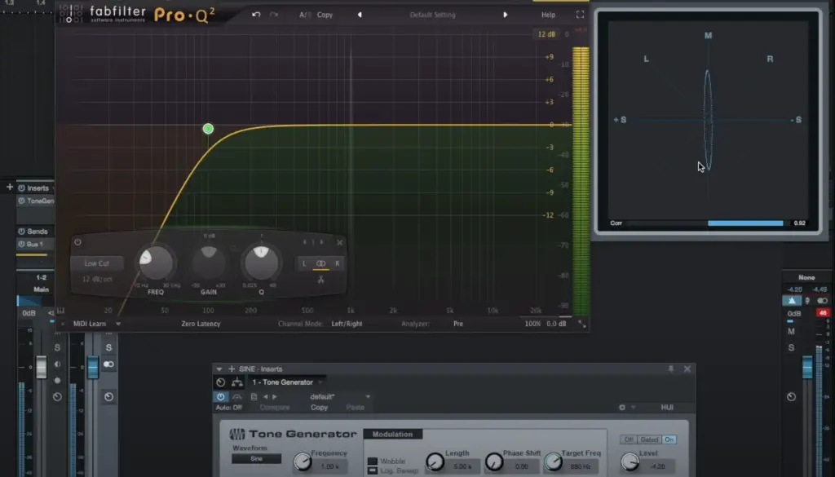Collapse the SINE Inserts window arrow
This screenshot has width=835, height=477.
(x=219, y=369)
